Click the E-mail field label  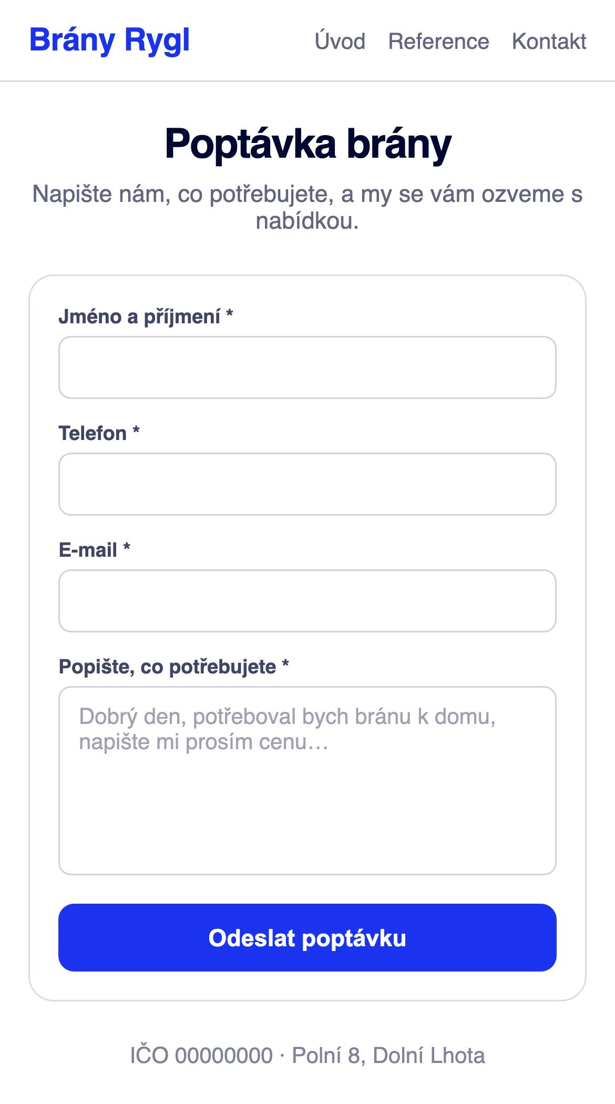[94, 550]
